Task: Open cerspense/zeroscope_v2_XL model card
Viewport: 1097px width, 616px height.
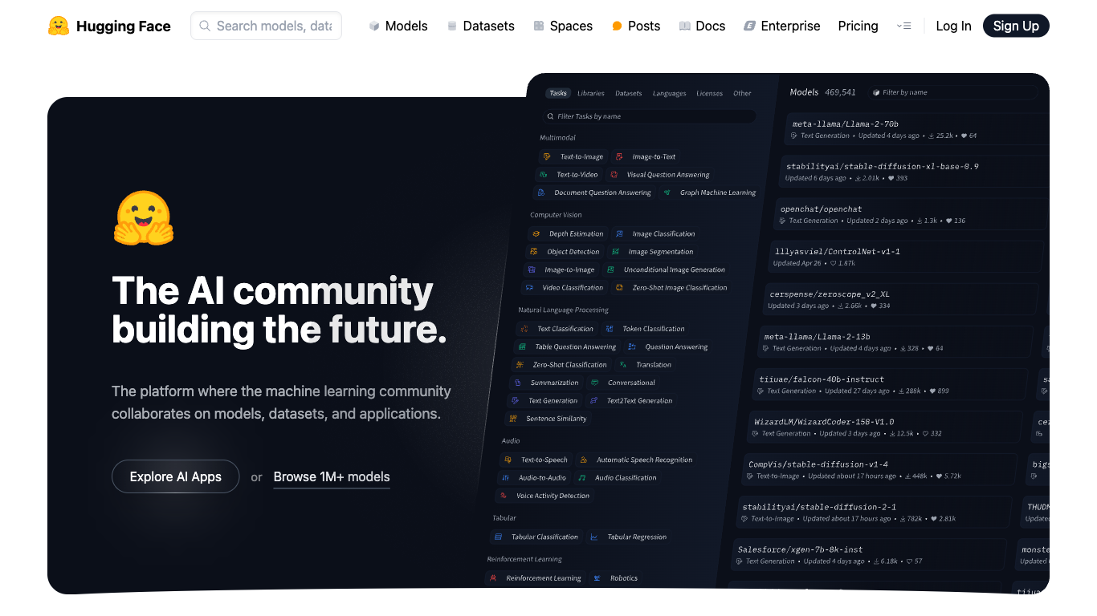Action: click(x=901, y=299)
